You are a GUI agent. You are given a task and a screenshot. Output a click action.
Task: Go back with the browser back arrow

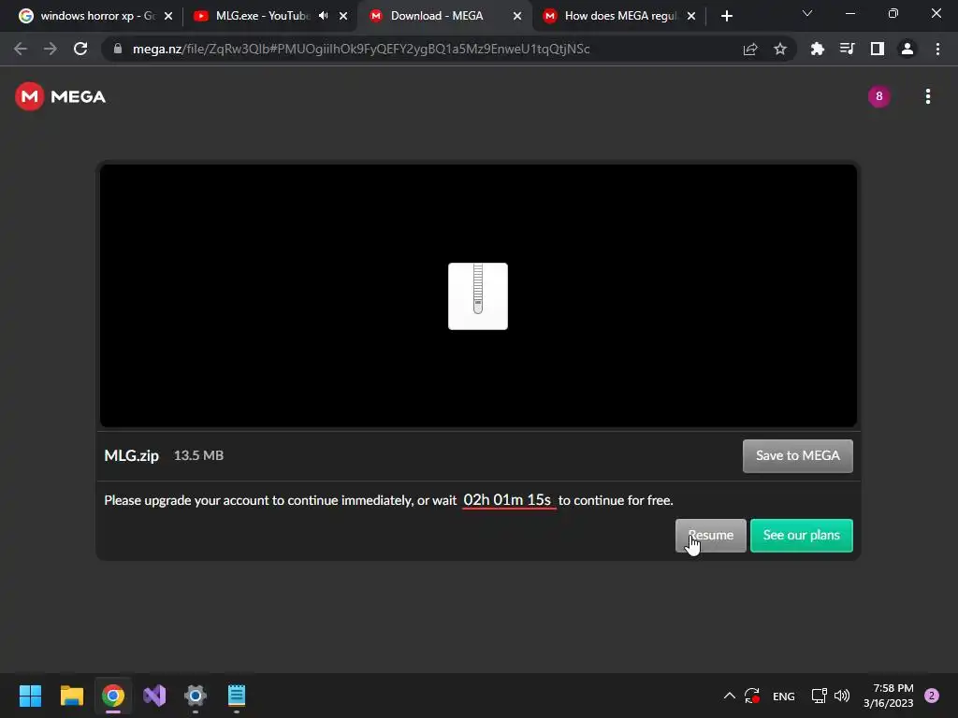tap(21, 49)
